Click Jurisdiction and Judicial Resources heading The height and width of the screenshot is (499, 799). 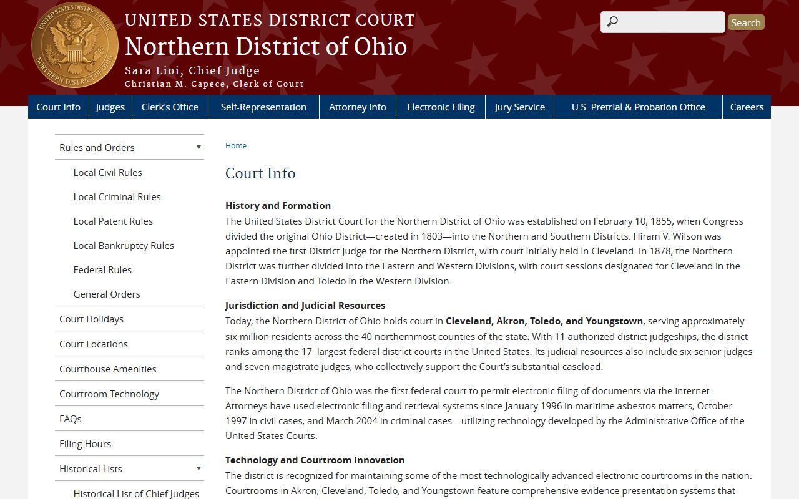[x=305, y=305]
